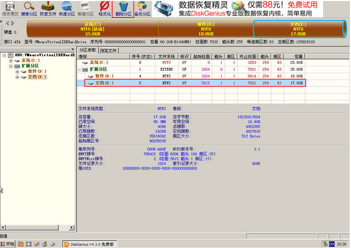The height and width of the screenshot is (248, 351).
Task: Click the 卷标 column header
Action: coord(103,56)
